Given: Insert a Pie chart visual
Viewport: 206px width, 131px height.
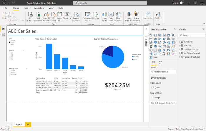Looking at the screenshot, I should pos(164,42).
